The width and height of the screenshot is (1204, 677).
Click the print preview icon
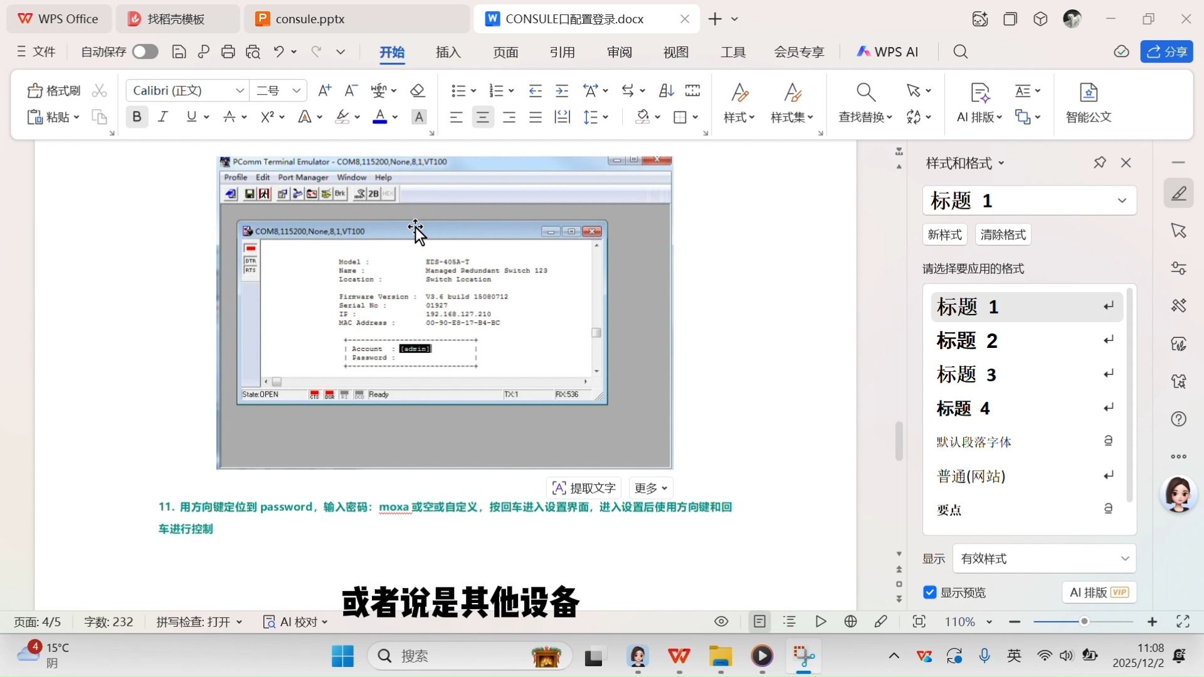click(x=253, y=52)
